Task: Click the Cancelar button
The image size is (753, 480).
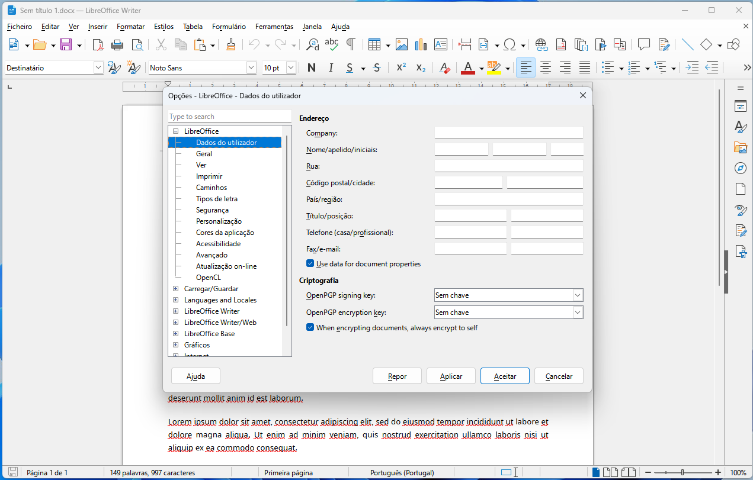Action: tap(559, 376)
